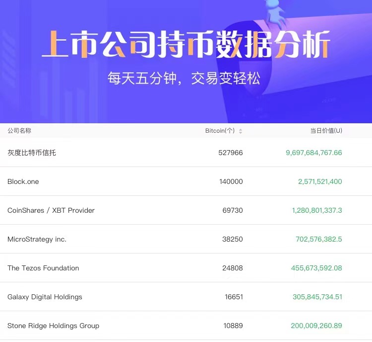The height and width of the screenshot is (342, 372).
Task: Click the 9,697,684,767.66 daily value
Action: pos(314,153)
